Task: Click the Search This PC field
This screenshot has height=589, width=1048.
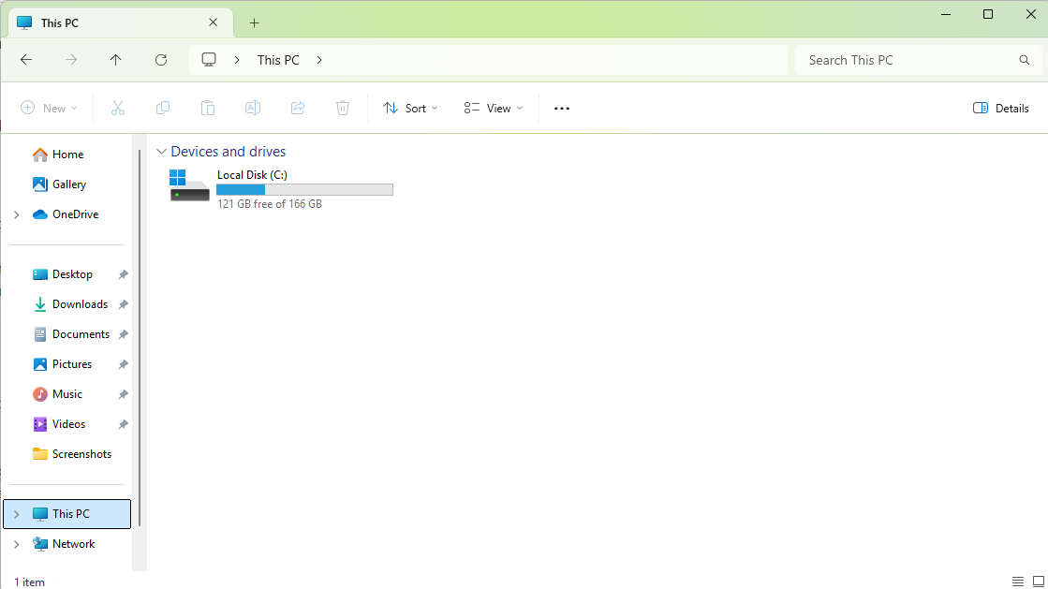Action: tap(908, 60)
